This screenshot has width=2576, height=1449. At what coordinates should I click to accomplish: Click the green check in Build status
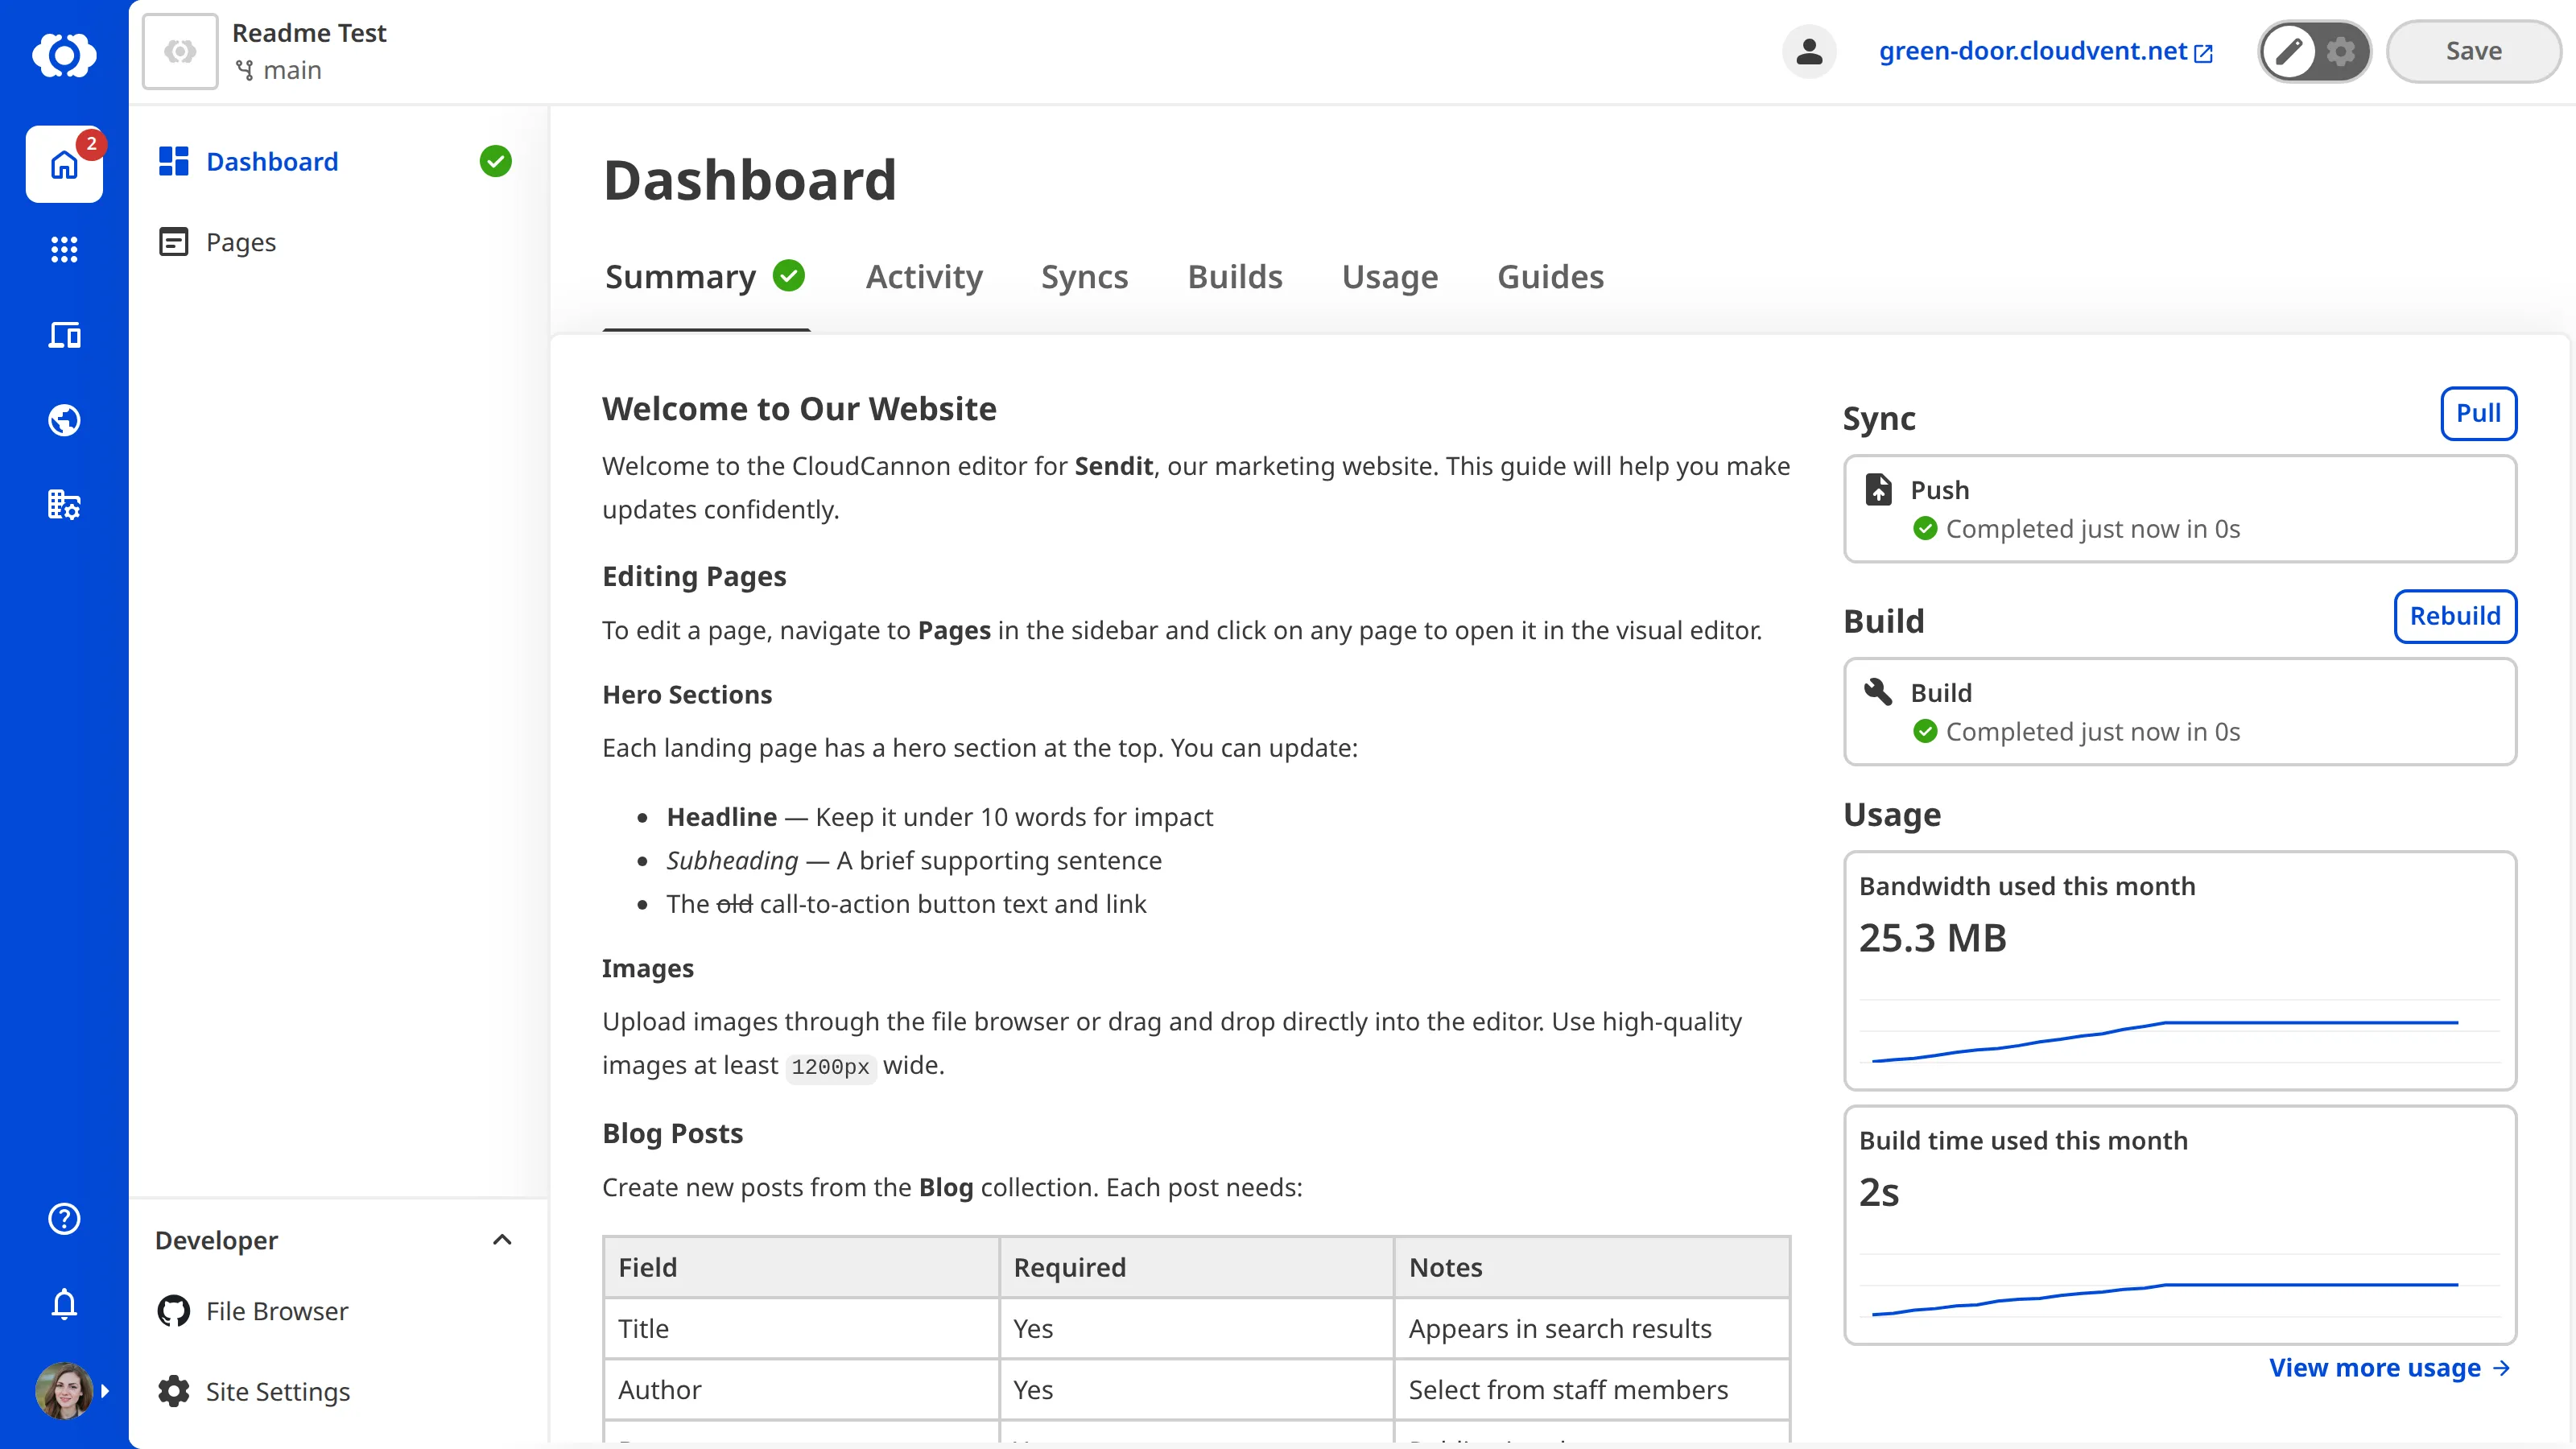click(x=1925, y=731)
